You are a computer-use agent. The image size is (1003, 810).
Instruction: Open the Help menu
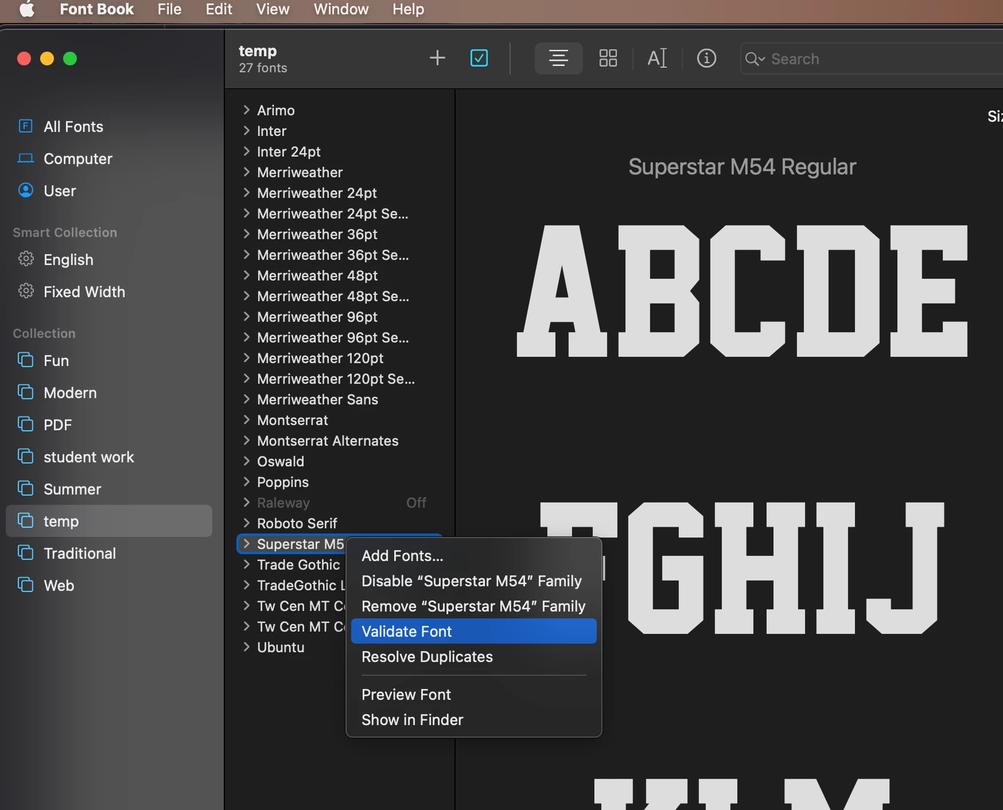coord(409,9)
